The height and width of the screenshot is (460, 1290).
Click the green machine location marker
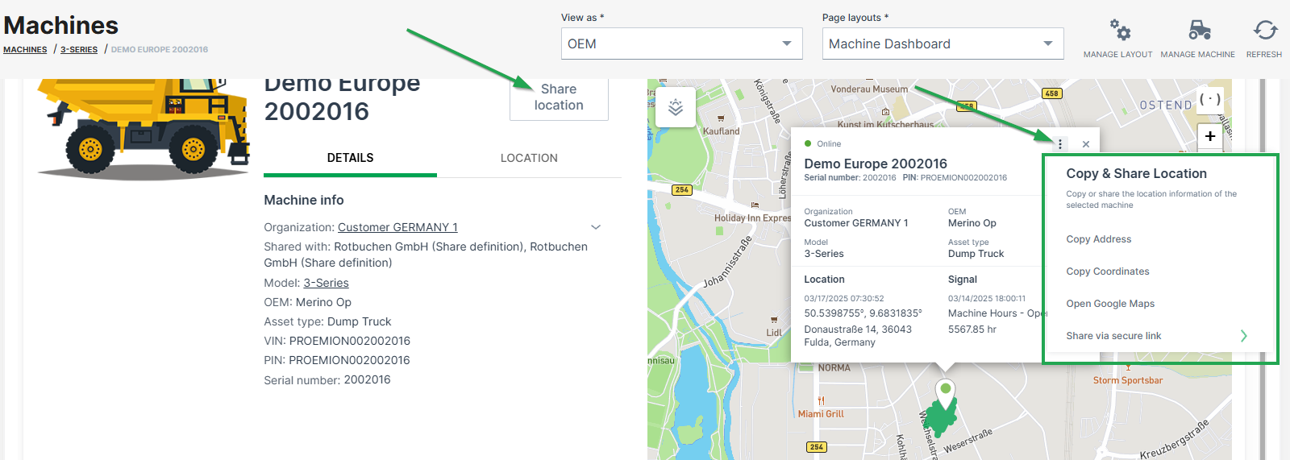(x=945, y=392)
